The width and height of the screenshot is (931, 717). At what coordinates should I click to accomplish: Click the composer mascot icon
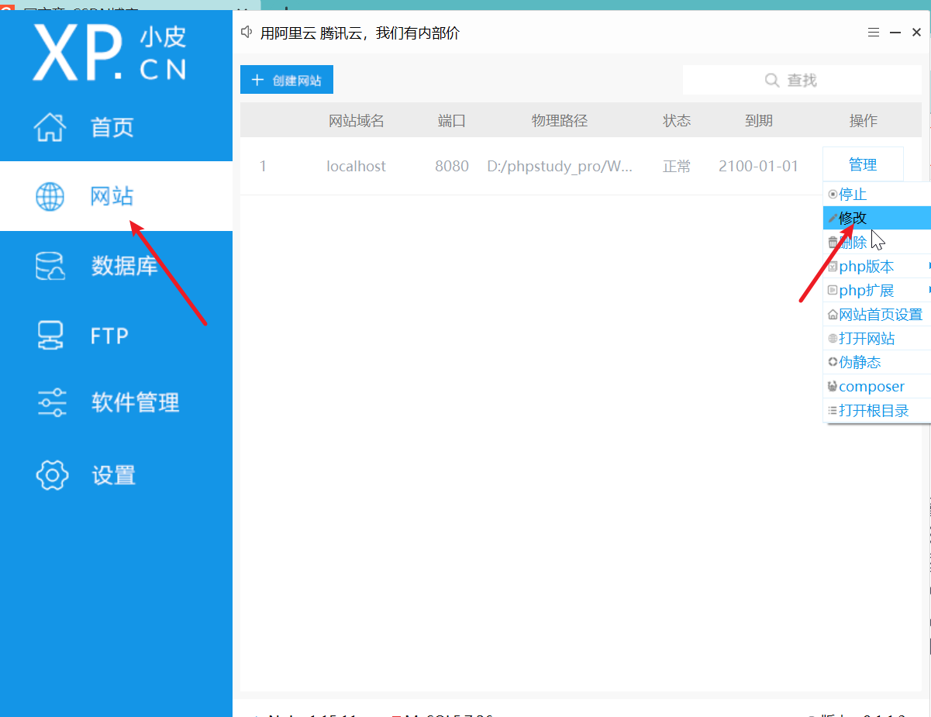(833, 386)
